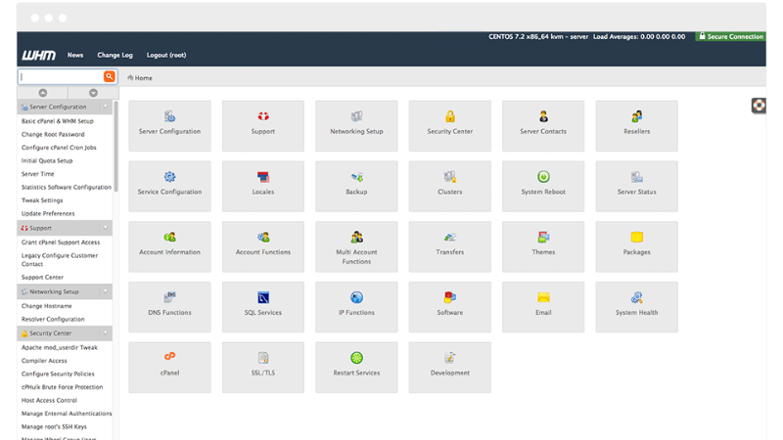Viewport: 783px width, 440px height.
Task: Collapse the Server Configuration sidebar section
Action: click(107, 107)
